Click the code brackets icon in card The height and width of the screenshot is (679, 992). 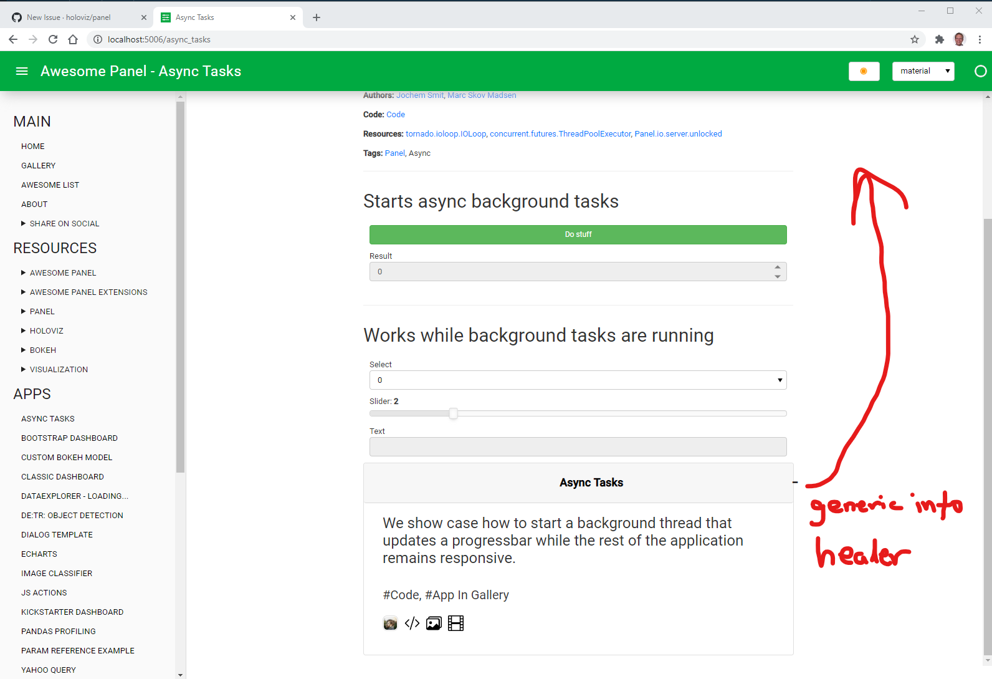click(412, 624)
